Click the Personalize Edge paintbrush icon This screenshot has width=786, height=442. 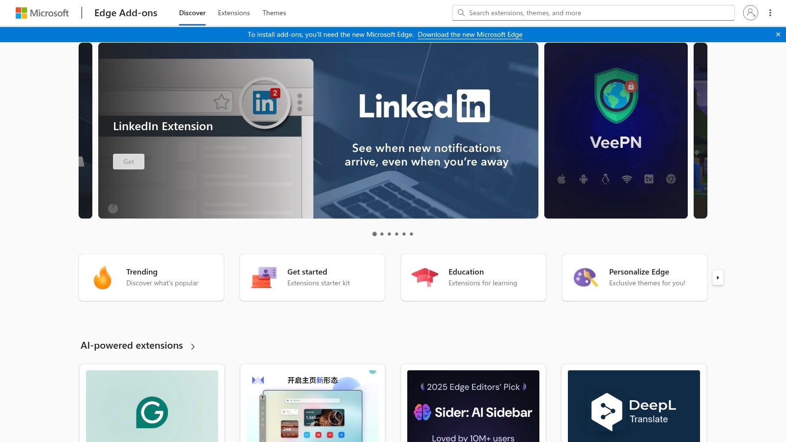pyautogui.click(x=585, y=277)
